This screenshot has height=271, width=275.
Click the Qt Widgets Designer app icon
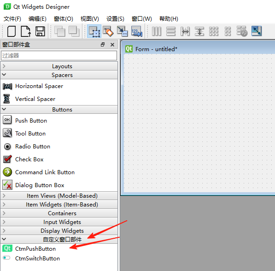(x=7, y=6)
